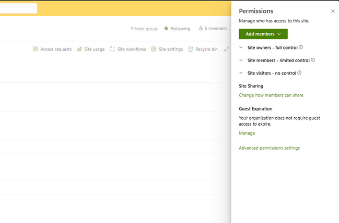Toggle Following status for this site
This screenshot has width=339, height=223.
tap(177, 29)
